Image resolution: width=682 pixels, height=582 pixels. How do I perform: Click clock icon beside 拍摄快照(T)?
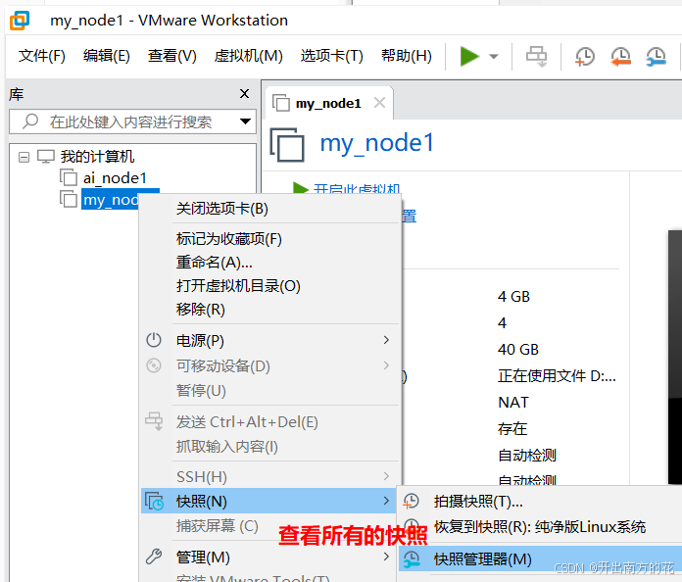411,501
